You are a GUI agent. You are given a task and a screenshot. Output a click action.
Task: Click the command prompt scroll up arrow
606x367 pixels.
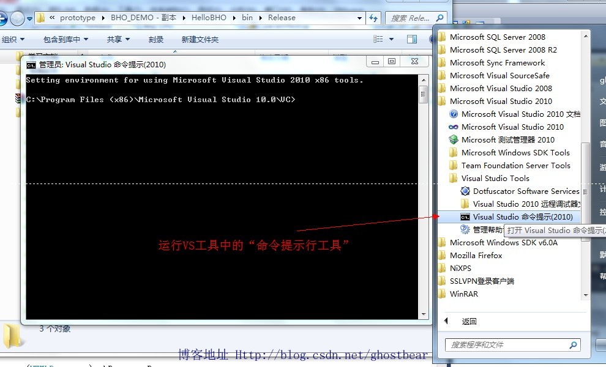coord(424,80)
